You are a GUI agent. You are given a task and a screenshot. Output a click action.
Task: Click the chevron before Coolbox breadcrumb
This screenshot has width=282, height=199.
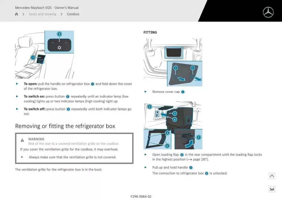pyautogui.click(x=62, y=14)
